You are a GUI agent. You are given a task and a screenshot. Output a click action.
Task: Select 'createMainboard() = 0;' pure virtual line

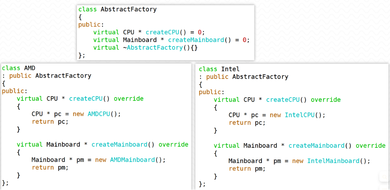coord(209,40)
